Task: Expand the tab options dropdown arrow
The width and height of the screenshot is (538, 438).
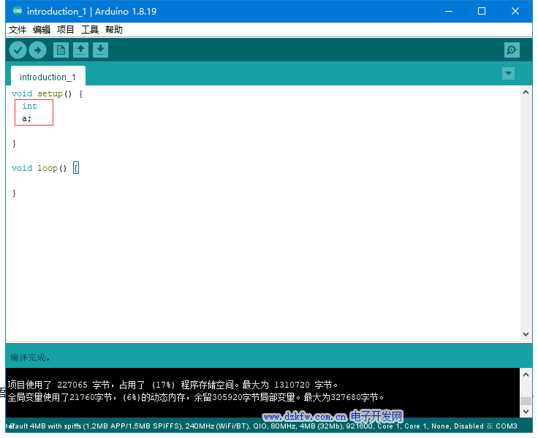Action: click(x=509, y=74)
